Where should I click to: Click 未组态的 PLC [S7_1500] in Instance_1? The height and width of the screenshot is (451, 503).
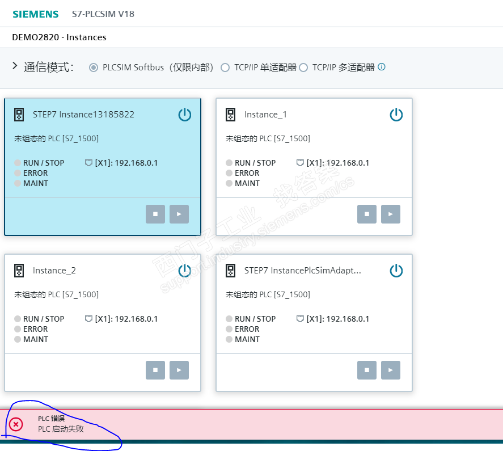268,138
